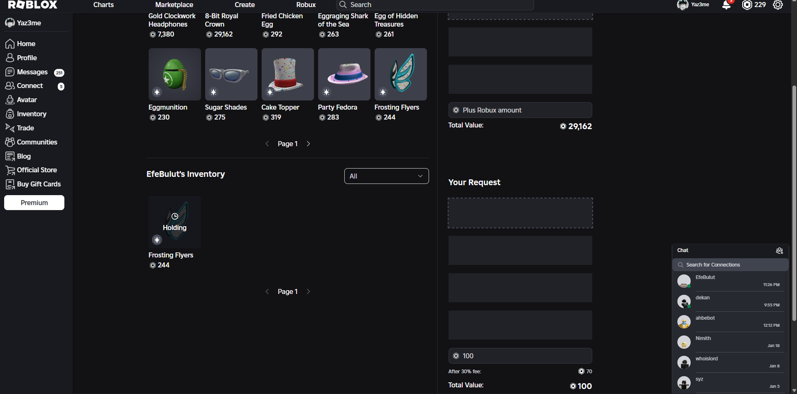
Task: Select the Eggmunition item thumbnail
Action: 175,74
